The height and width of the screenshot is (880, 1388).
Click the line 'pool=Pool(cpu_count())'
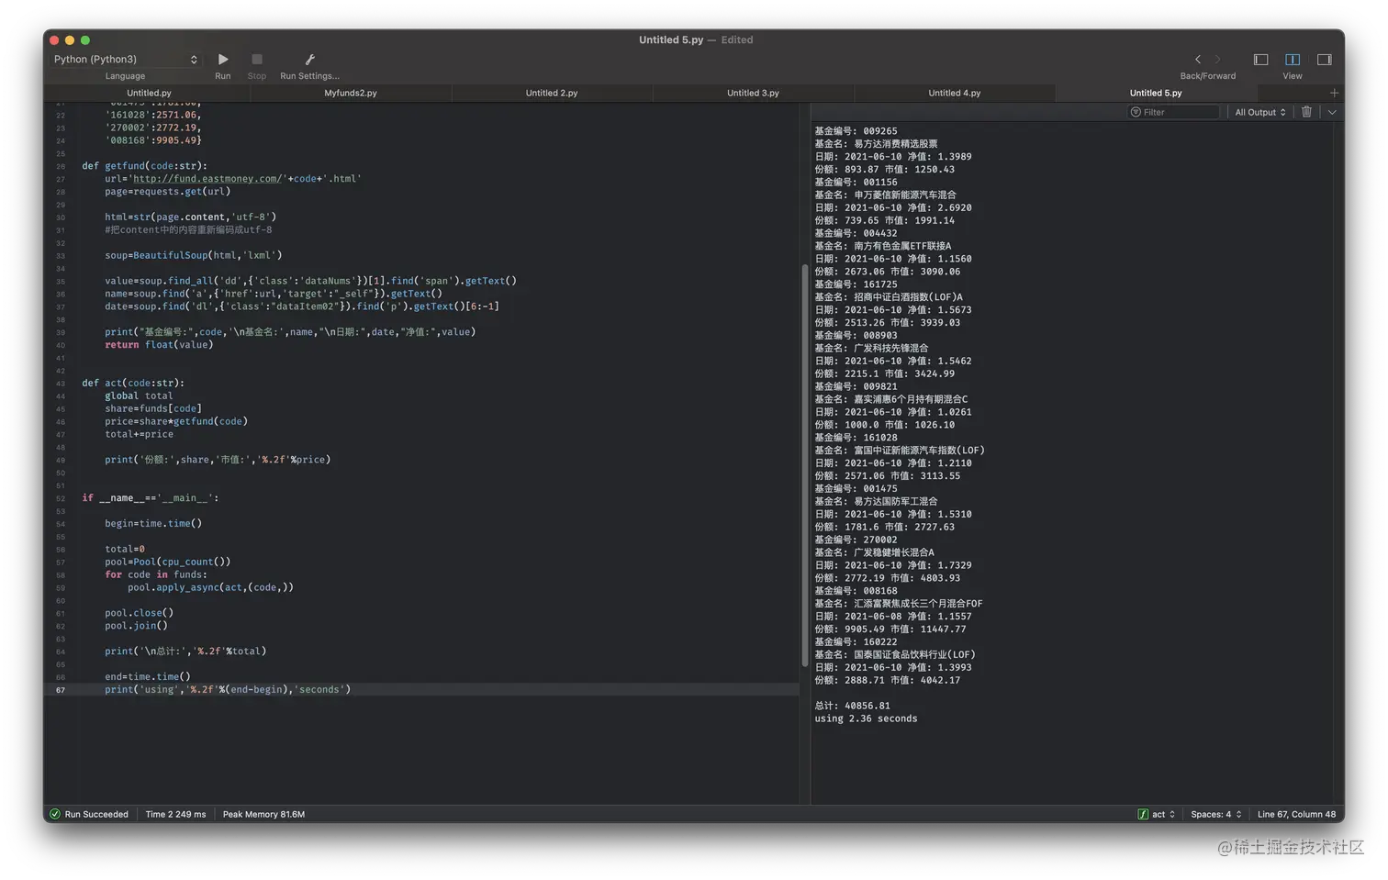pos(168,562)
